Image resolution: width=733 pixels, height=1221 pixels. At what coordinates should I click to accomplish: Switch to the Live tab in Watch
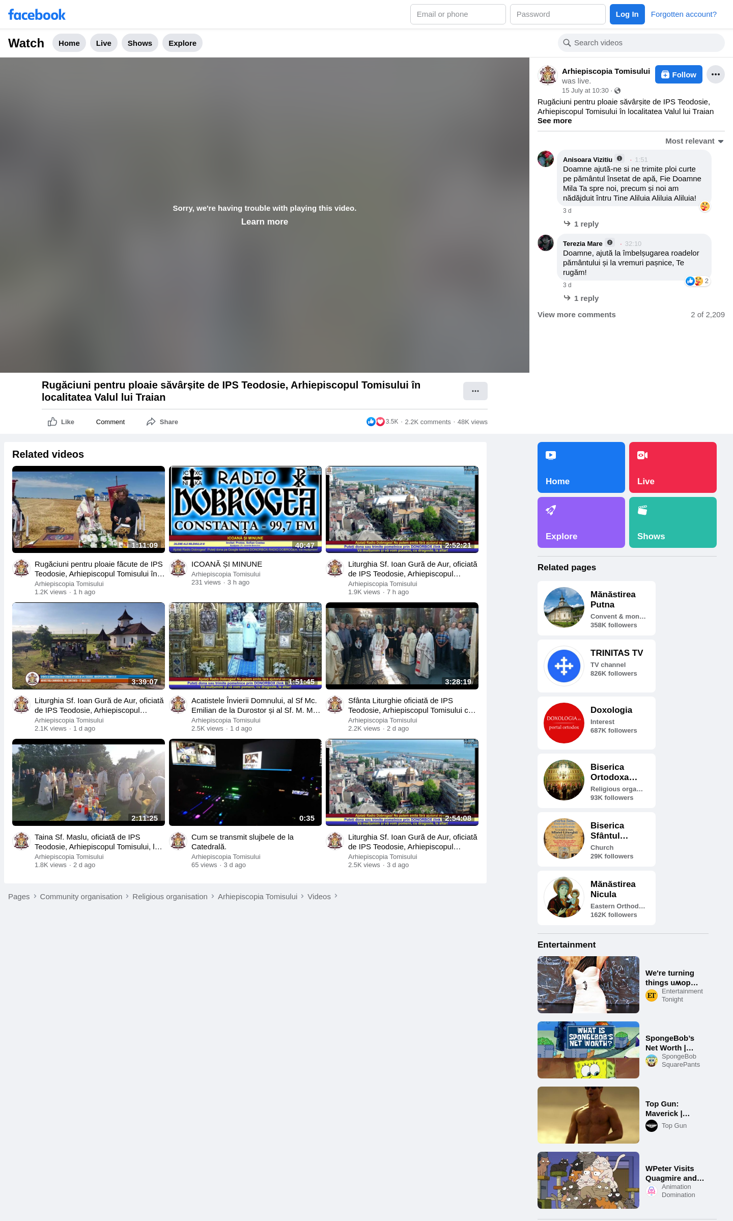coord(103,43)
